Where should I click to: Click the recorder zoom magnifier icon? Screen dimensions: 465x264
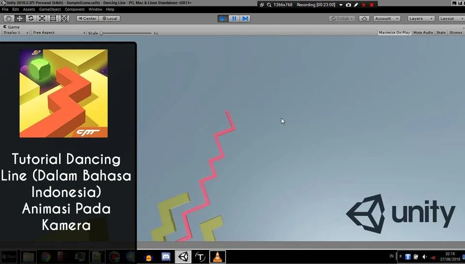(269, 5)
